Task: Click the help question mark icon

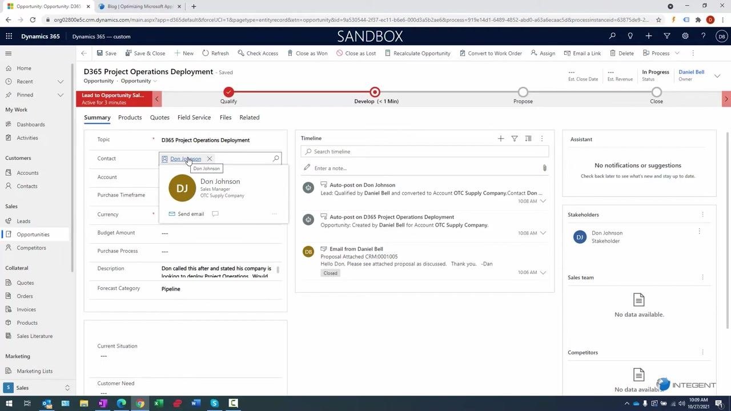Action: 704,36
